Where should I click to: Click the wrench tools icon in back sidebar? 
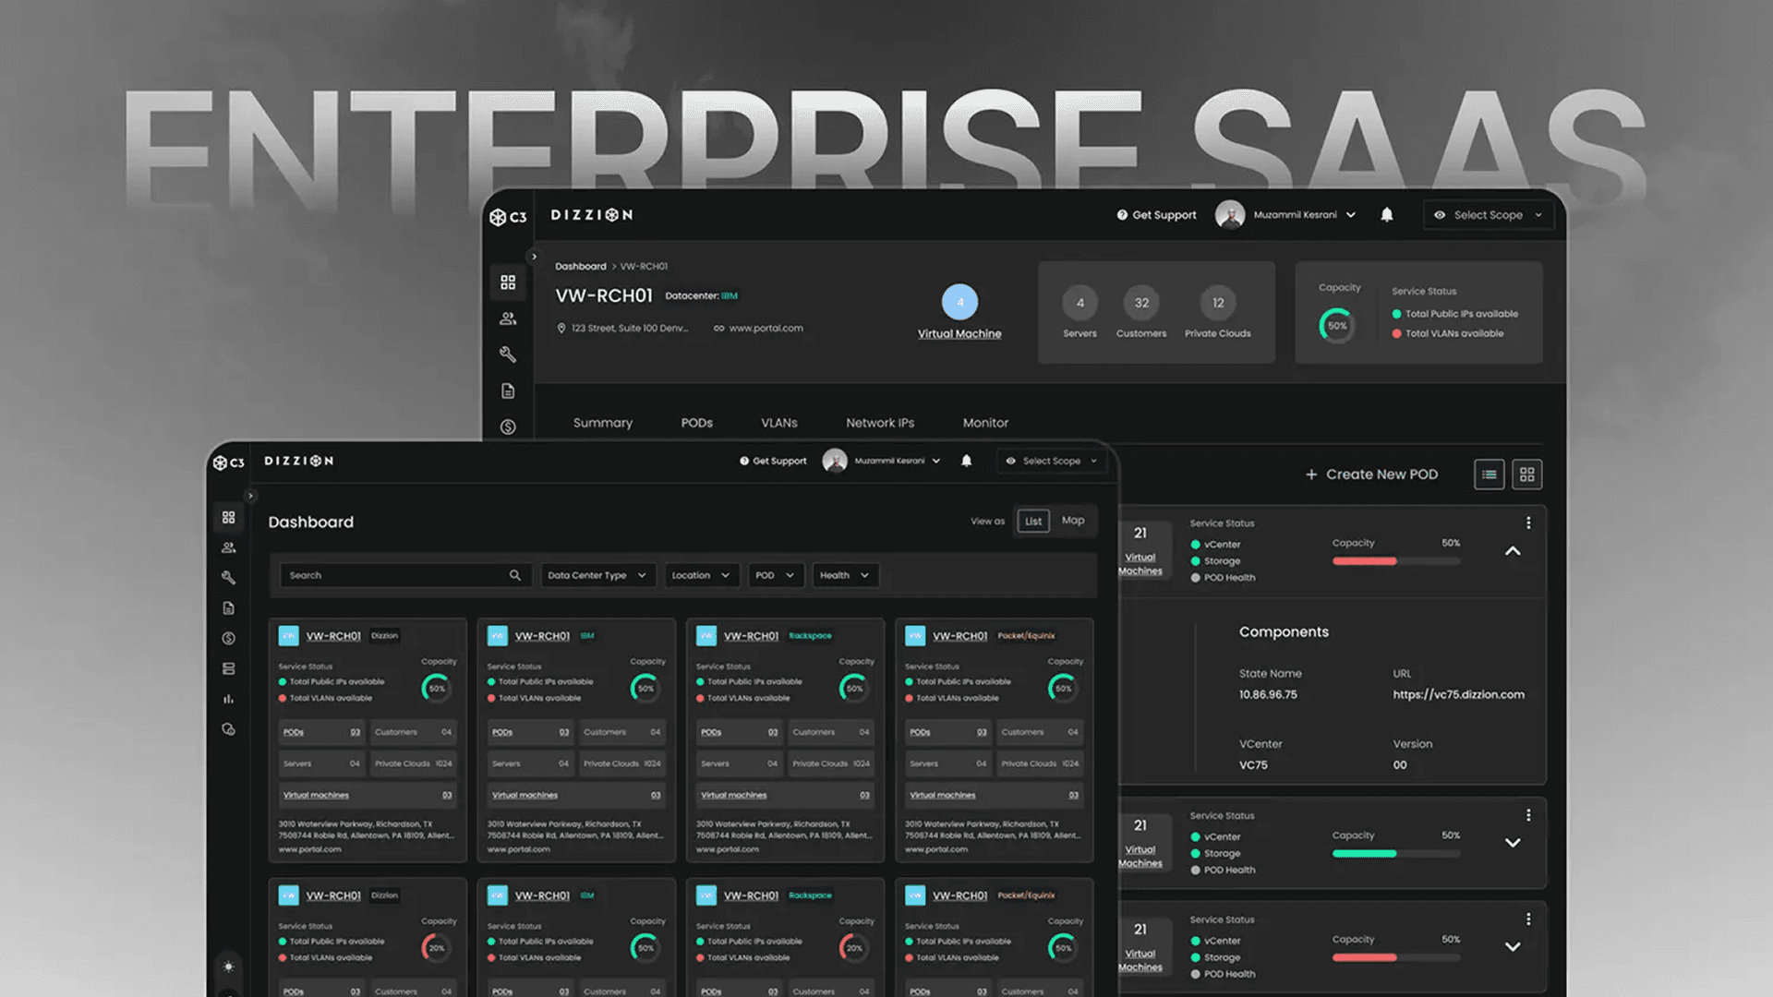click(508, 354)
